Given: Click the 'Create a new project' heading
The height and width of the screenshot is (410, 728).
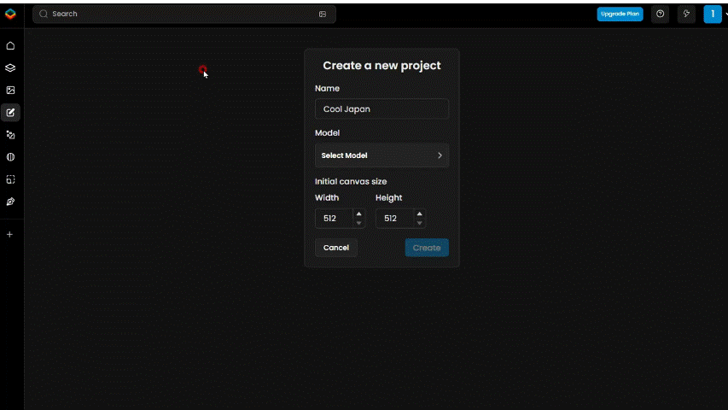Looking at the screenshot, I should (381, 66).
